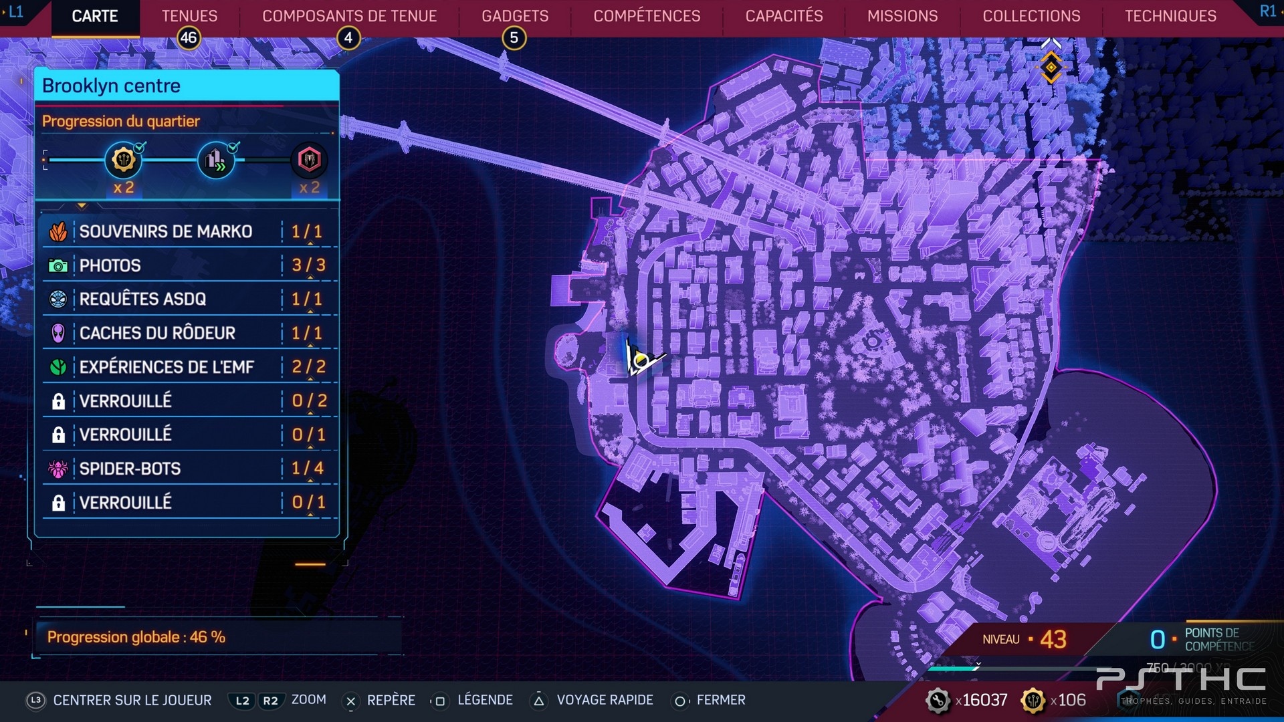1284x722 pixels.
Task: Click the player position marker on map
Action: click(641, 360)
